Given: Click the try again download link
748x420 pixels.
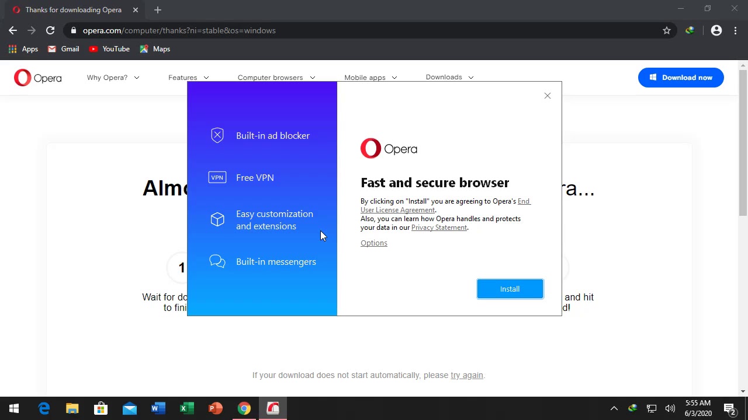Looking at the screenshot, I should tap(467, 375).
